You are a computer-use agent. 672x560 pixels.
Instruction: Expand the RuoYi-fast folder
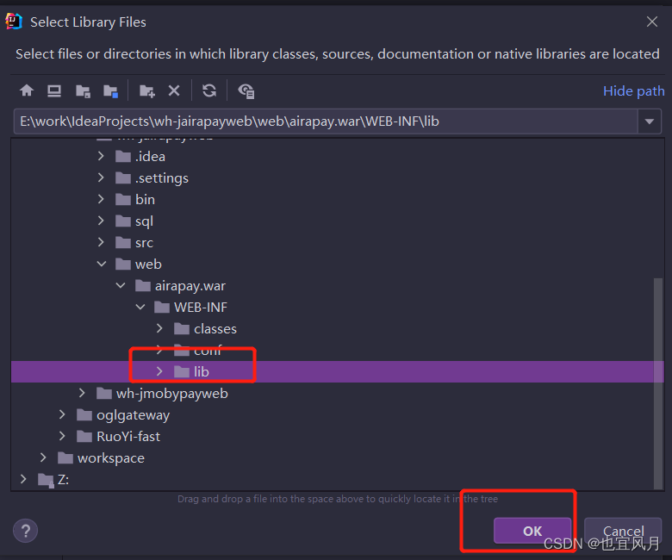[62, 436]
